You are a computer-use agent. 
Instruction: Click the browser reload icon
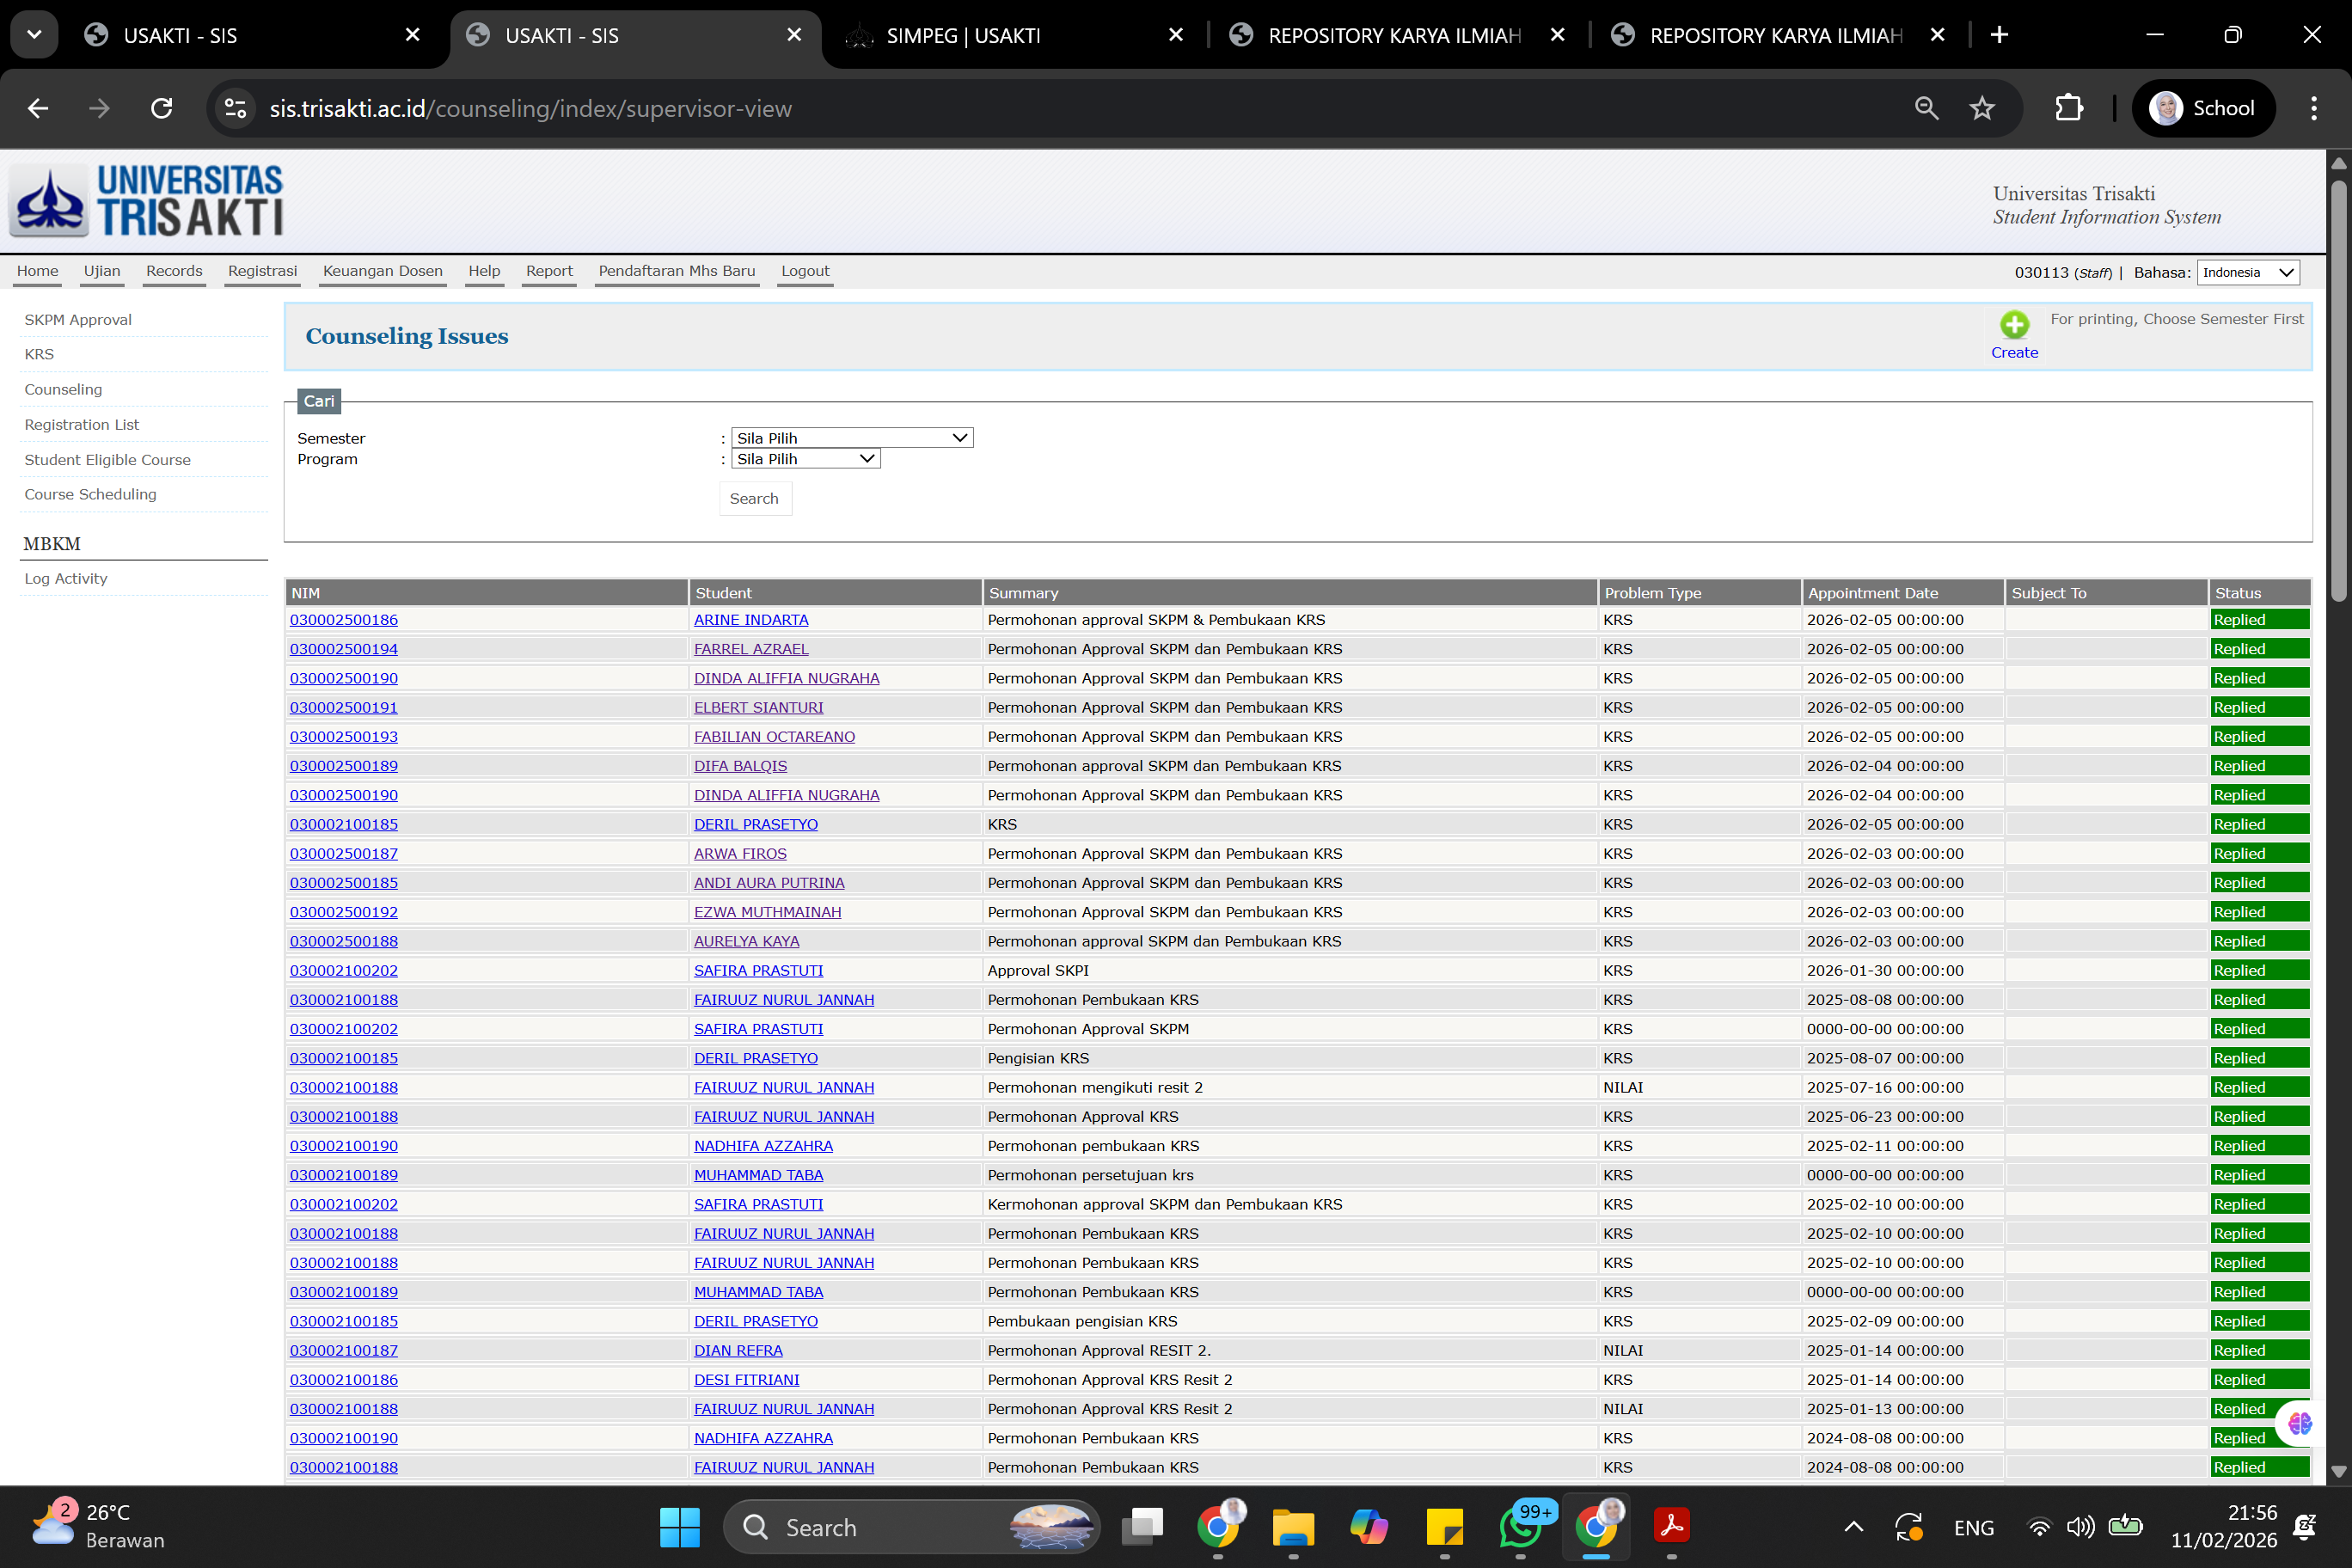(x=162, y=108)
